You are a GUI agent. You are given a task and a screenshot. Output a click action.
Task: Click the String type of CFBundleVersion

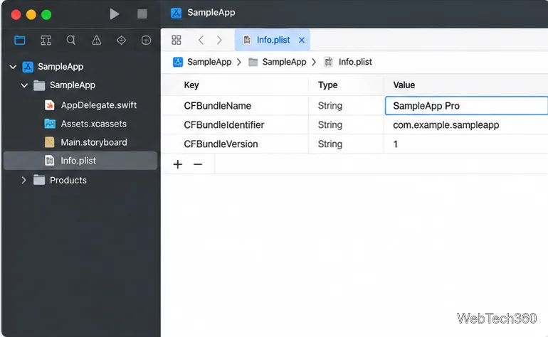(x=330, y=144)
